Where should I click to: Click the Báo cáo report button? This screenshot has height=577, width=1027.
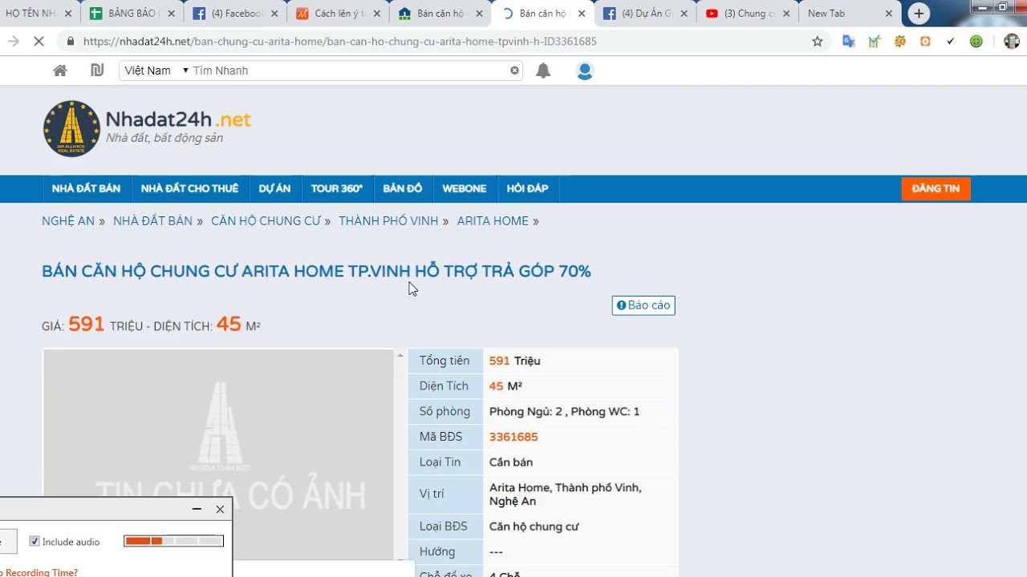click(x=643, y=305)
